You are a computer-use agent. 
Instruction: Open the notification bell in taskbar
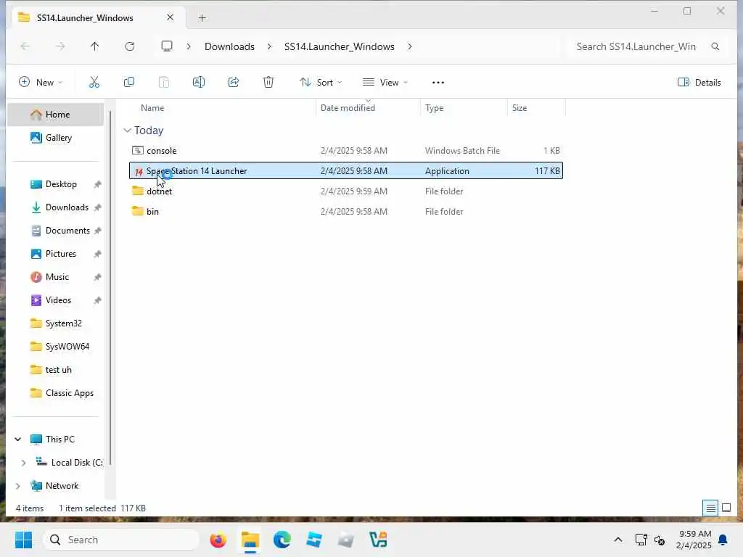(x=723, y=540)
